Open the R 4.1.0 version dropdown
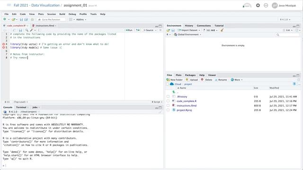303x170 pixels. point(285,19)
